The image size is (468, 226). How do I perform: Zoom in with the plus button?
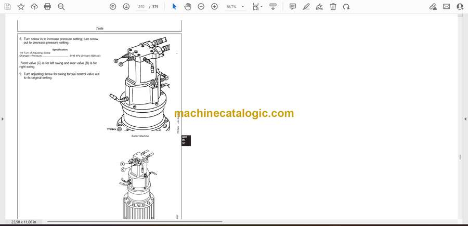tap(214, 7)
